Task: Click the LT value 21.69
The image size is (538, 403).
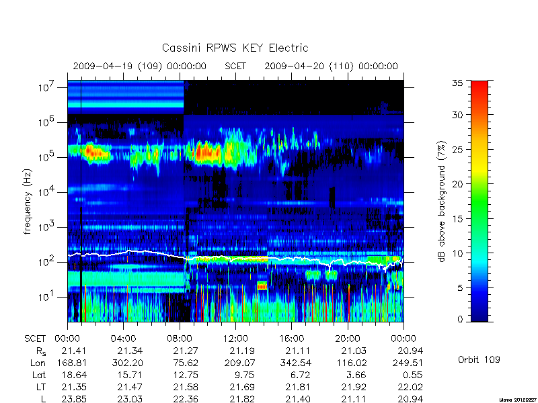Action: click(242, 387)
